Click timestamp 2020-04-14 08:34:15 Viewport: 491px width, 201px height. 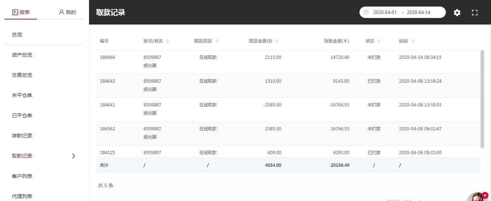tap(420, 57)
